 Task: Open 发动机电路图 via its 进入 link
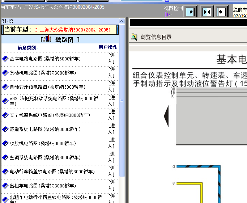point(111,72)
